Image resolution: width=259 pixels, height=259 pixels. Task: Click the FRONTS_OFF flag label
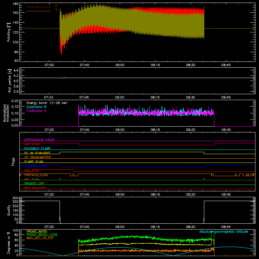point(34,184)
